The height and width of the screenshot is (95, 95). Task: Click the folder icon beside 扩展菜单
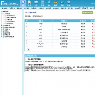3,35
